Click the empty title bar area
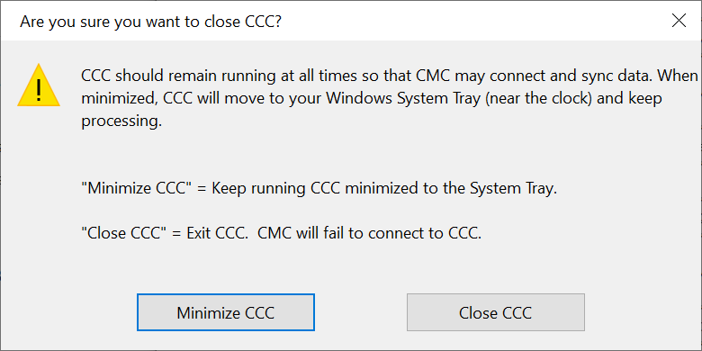702x351 pixels. (x=470, y=21)
